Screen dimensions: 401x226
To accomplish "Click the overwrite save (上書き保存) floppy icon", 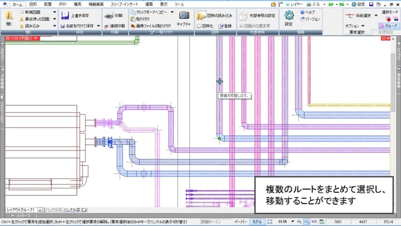I will point(65,16).
